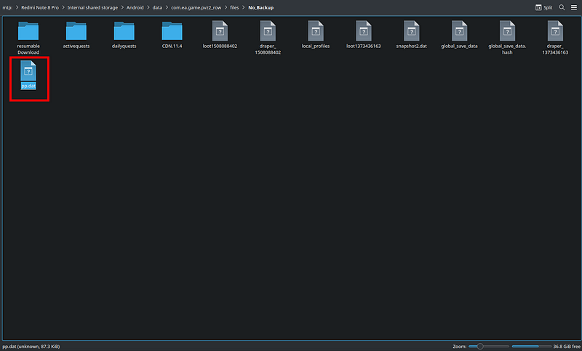
Task: Expand the chevron after data breadcrumb
Action: click(167, 7)
